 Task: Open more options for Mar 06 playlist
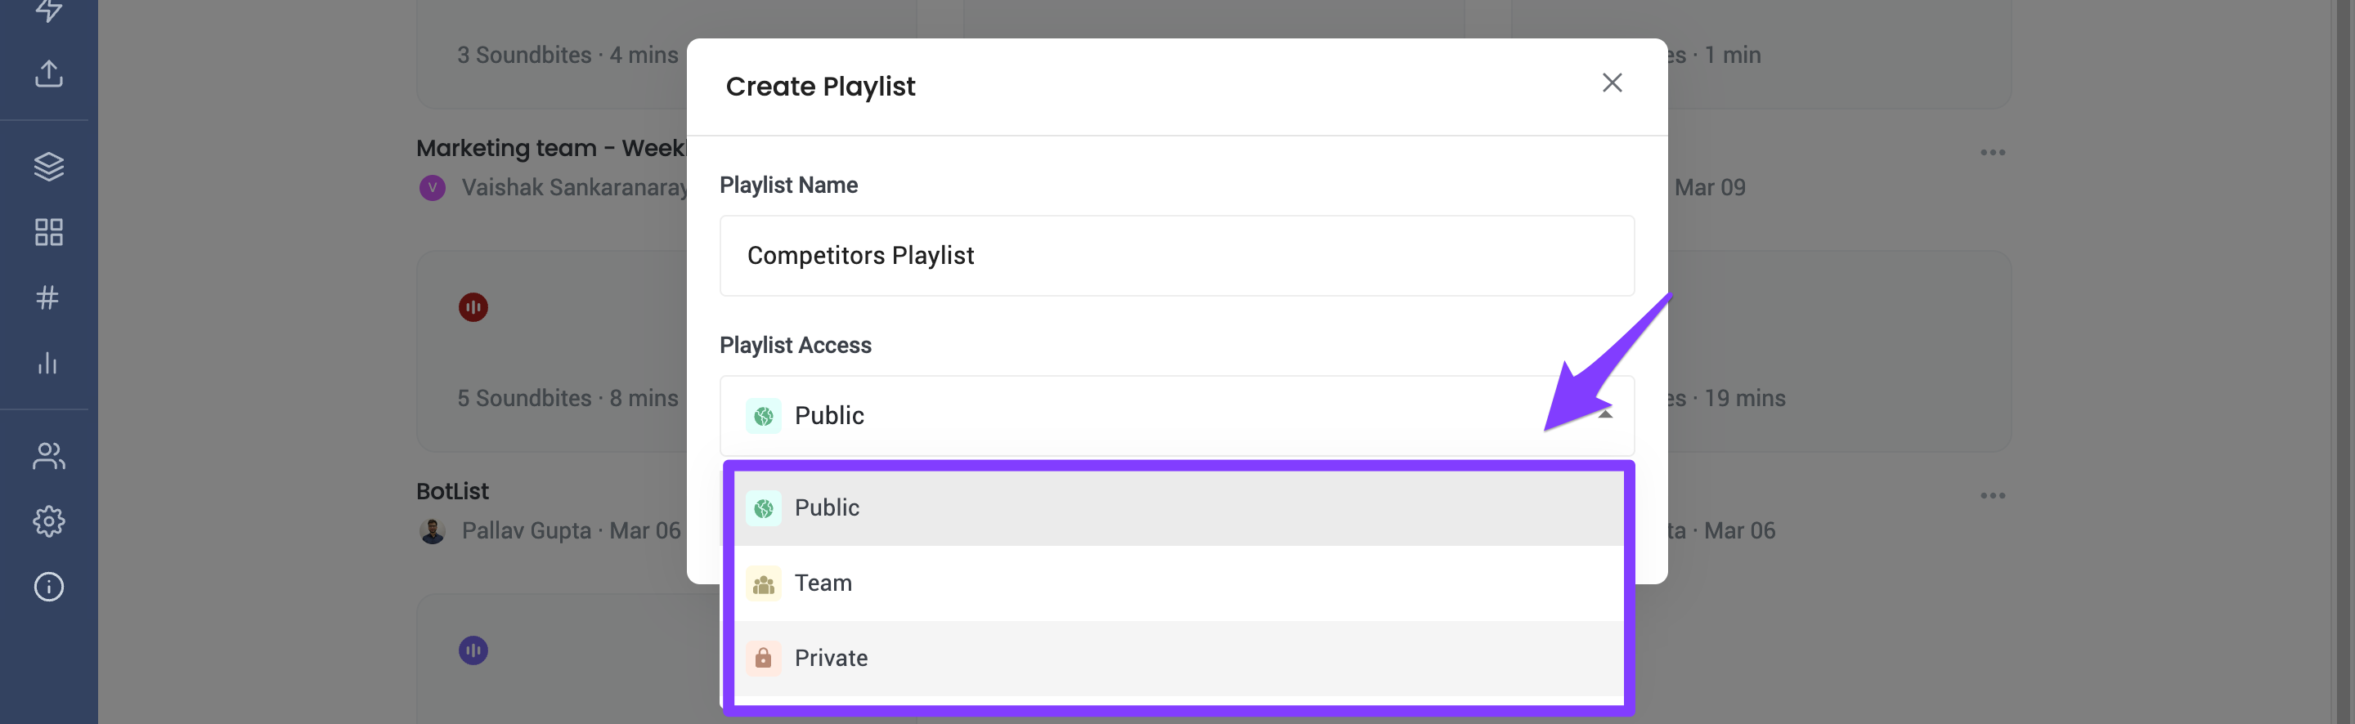tap(1992, 495)
